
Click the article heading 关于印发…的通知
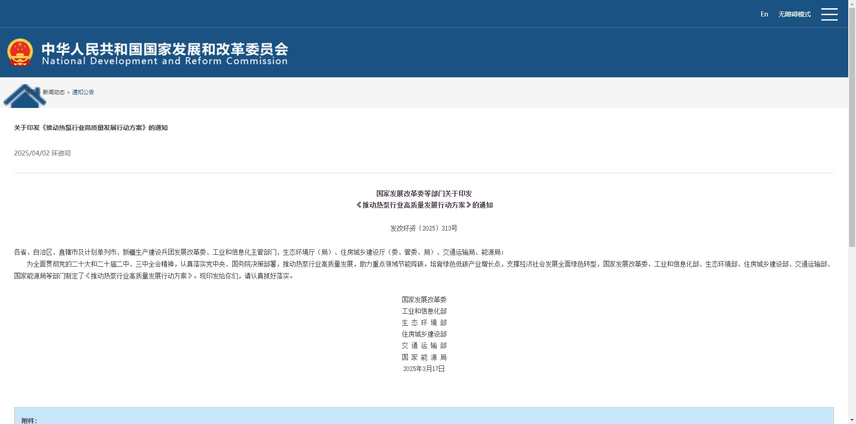point(91,128)
